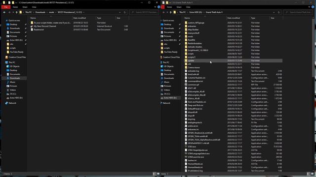Open Desktop under Quick access in the left sidebar
316x177 pixels.
13,24
